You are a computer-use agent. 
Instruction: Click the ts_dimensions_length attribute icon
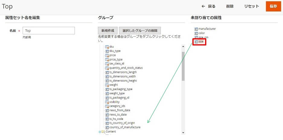coord(107,72)
